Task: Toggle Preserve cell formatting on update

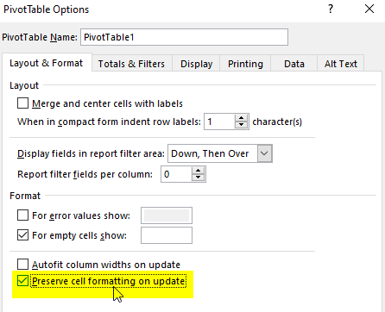Action: [x=22, y=281]
